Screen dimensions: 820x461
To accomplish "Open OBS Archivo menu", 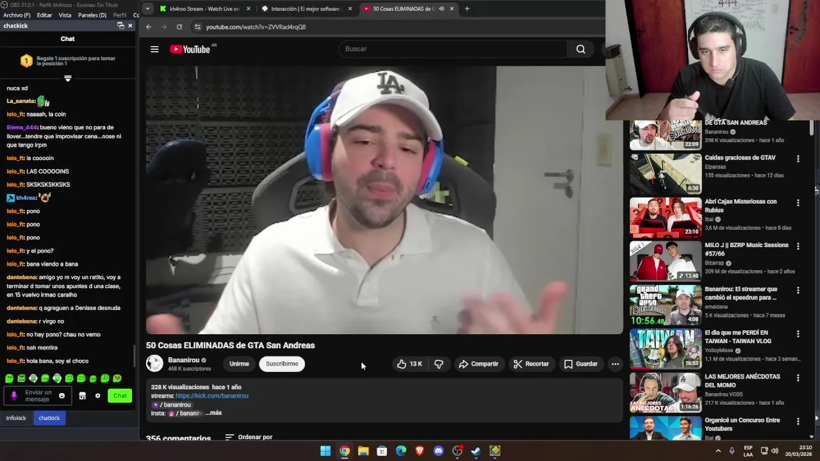I will tap(17, 15).
